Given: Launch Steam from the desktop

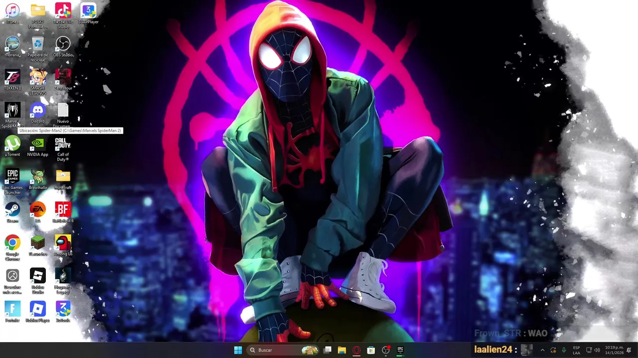Looking at the screenshot, I should coord(12,213).
